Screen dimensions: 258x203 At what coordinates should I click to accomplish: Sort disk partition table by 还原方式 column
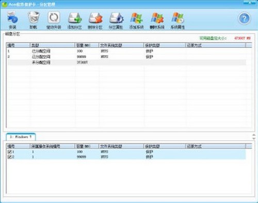coord(215,45)
